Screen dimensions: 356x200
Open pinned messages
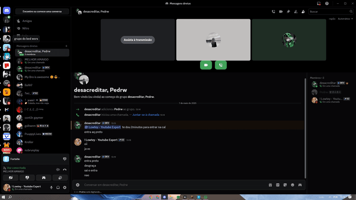(289, 12)
